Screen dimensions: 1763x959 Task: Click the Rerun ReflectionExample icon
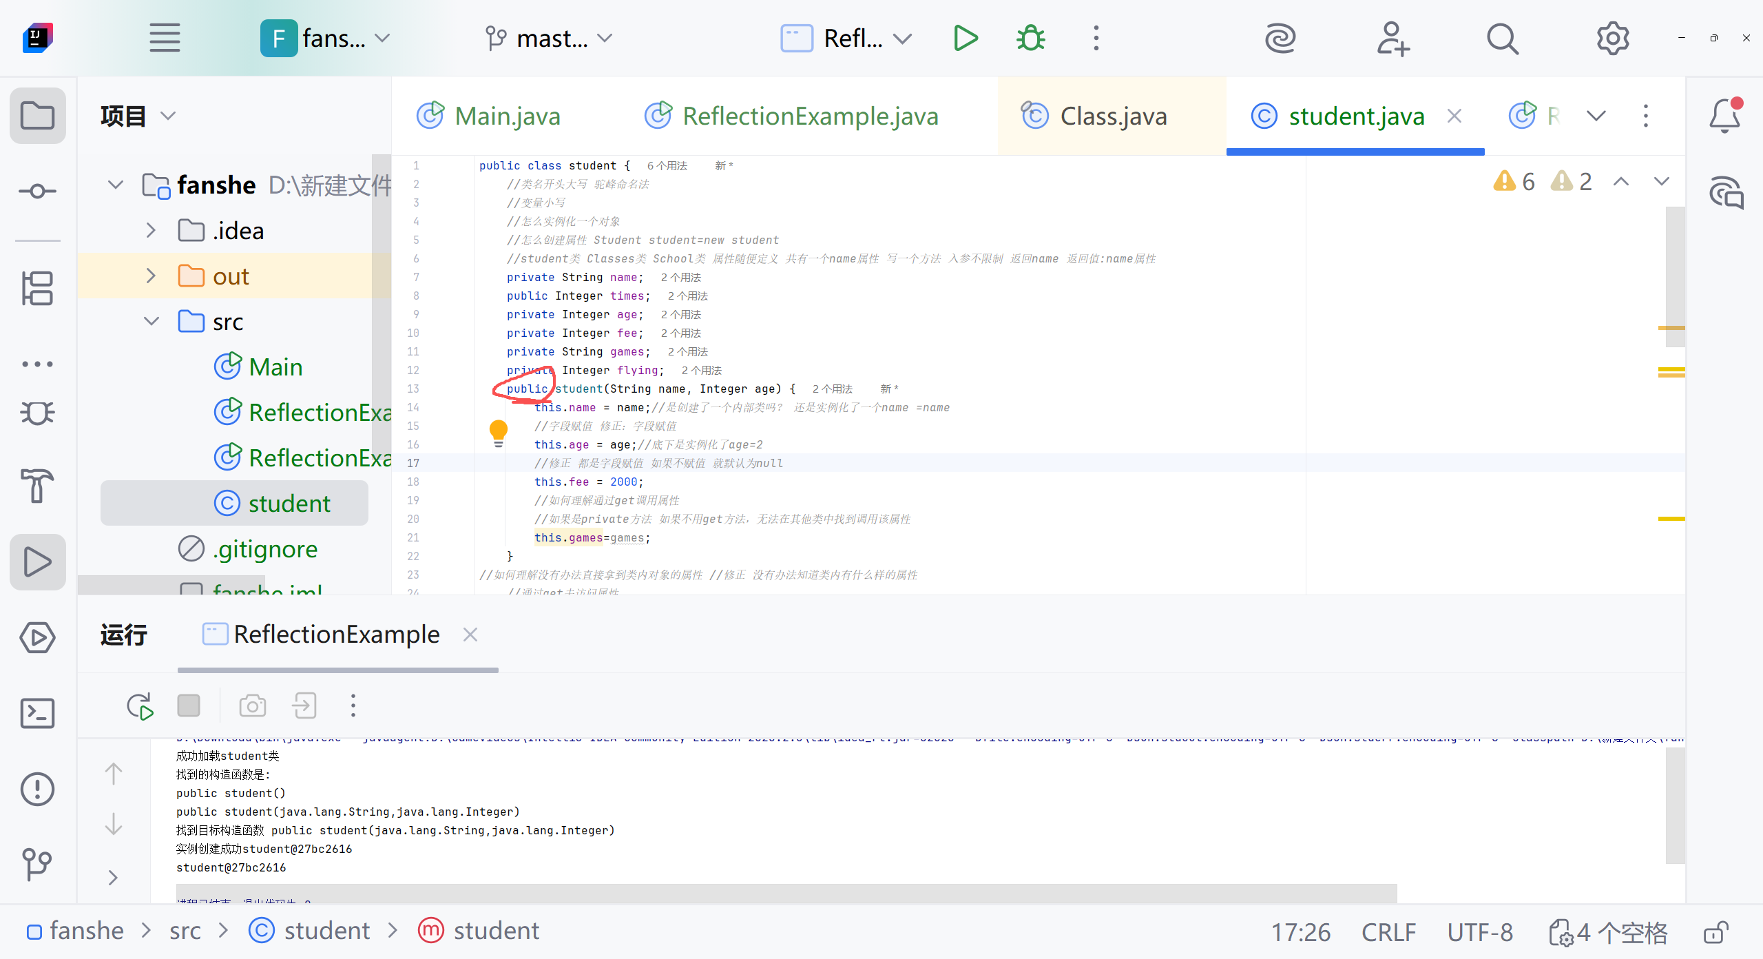tap(140, 706)
